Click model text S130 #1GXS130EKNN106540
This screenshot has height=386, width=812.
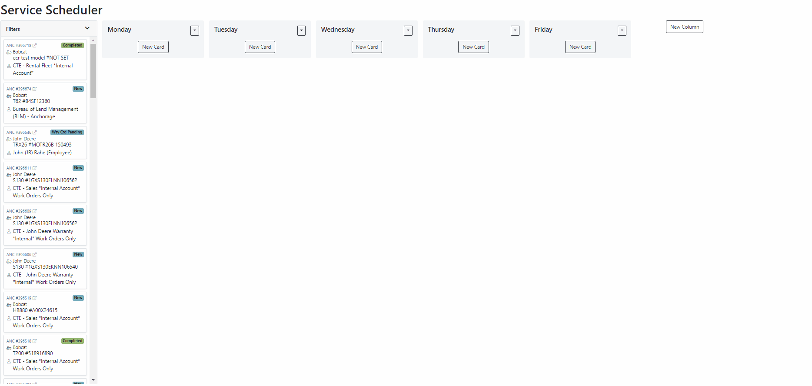45,267
